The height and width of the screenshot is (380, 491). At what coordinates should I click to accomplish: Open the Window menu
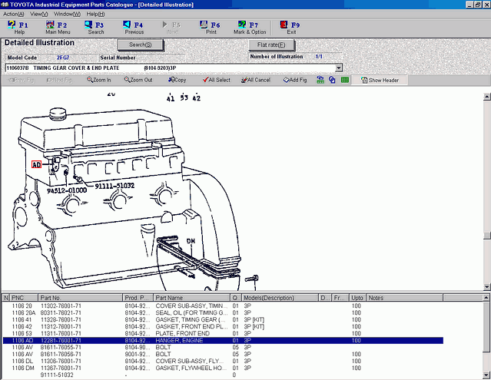[x=67, y=14]
